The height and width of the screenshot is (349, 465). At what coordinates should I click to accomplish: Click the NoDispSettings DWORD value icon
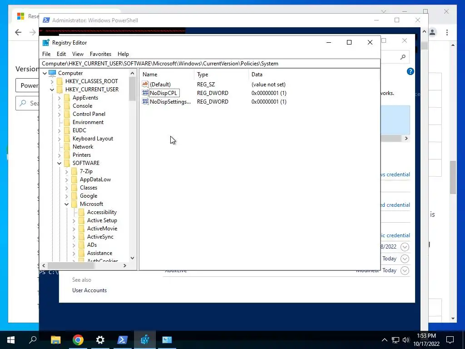(x=145, y=101)
